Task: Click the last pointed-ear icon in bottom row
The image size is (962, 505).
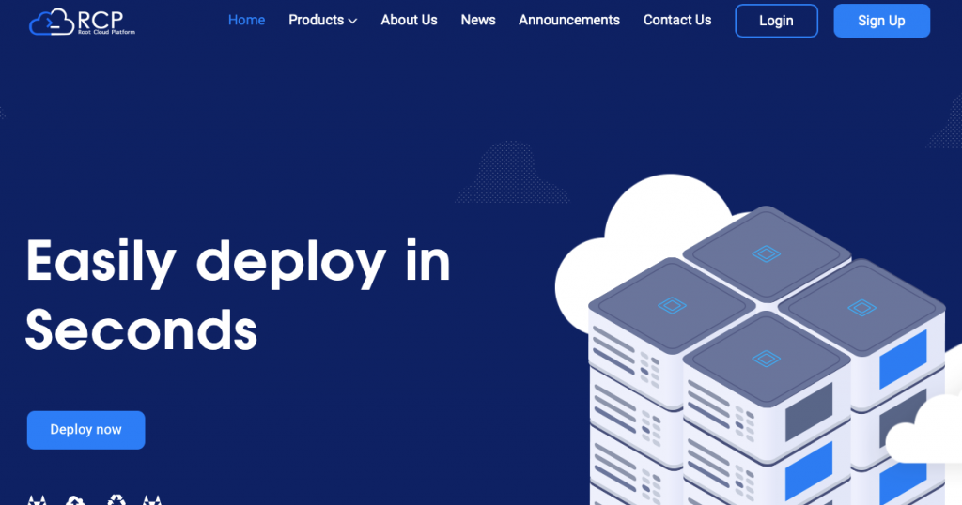Action: click(x=152, y=500)
